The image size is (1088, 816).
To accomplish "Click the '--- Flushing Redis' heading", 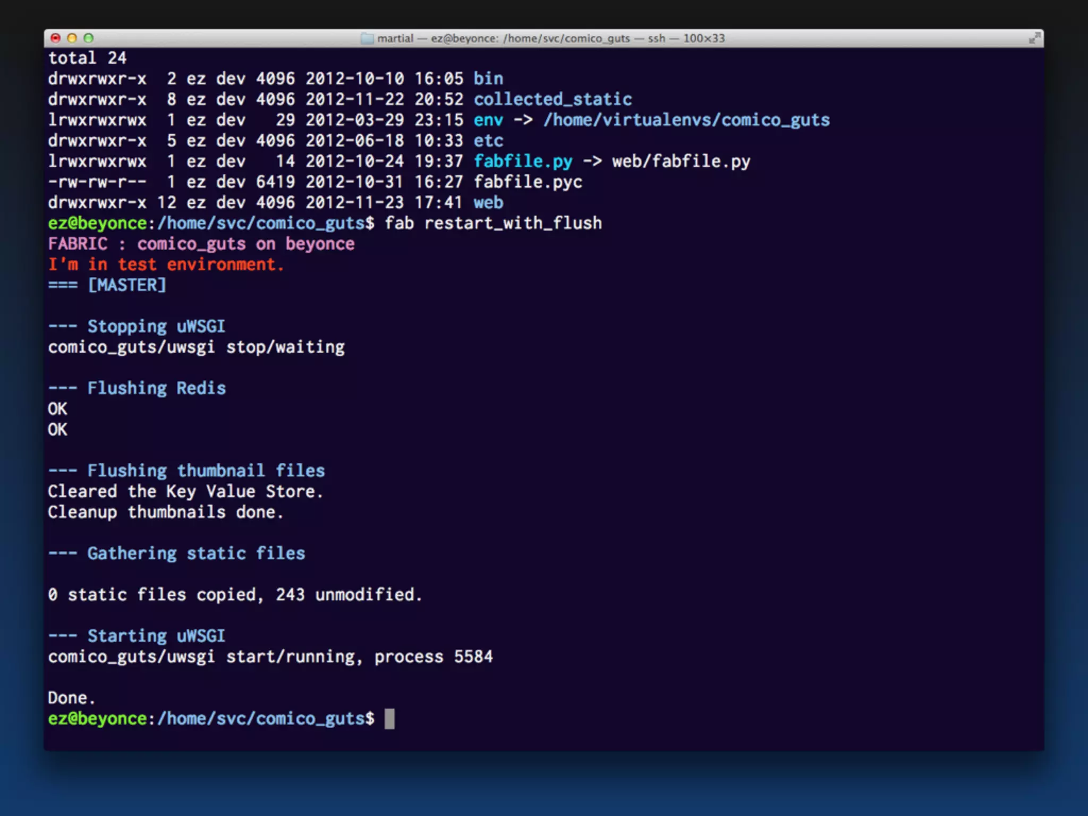I will (x=137, y=388).
